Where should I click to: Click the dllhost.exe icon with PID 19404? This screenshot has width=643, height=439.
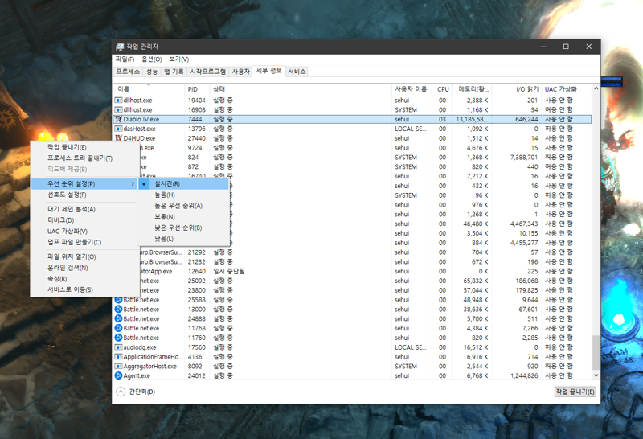pos(118,101)
